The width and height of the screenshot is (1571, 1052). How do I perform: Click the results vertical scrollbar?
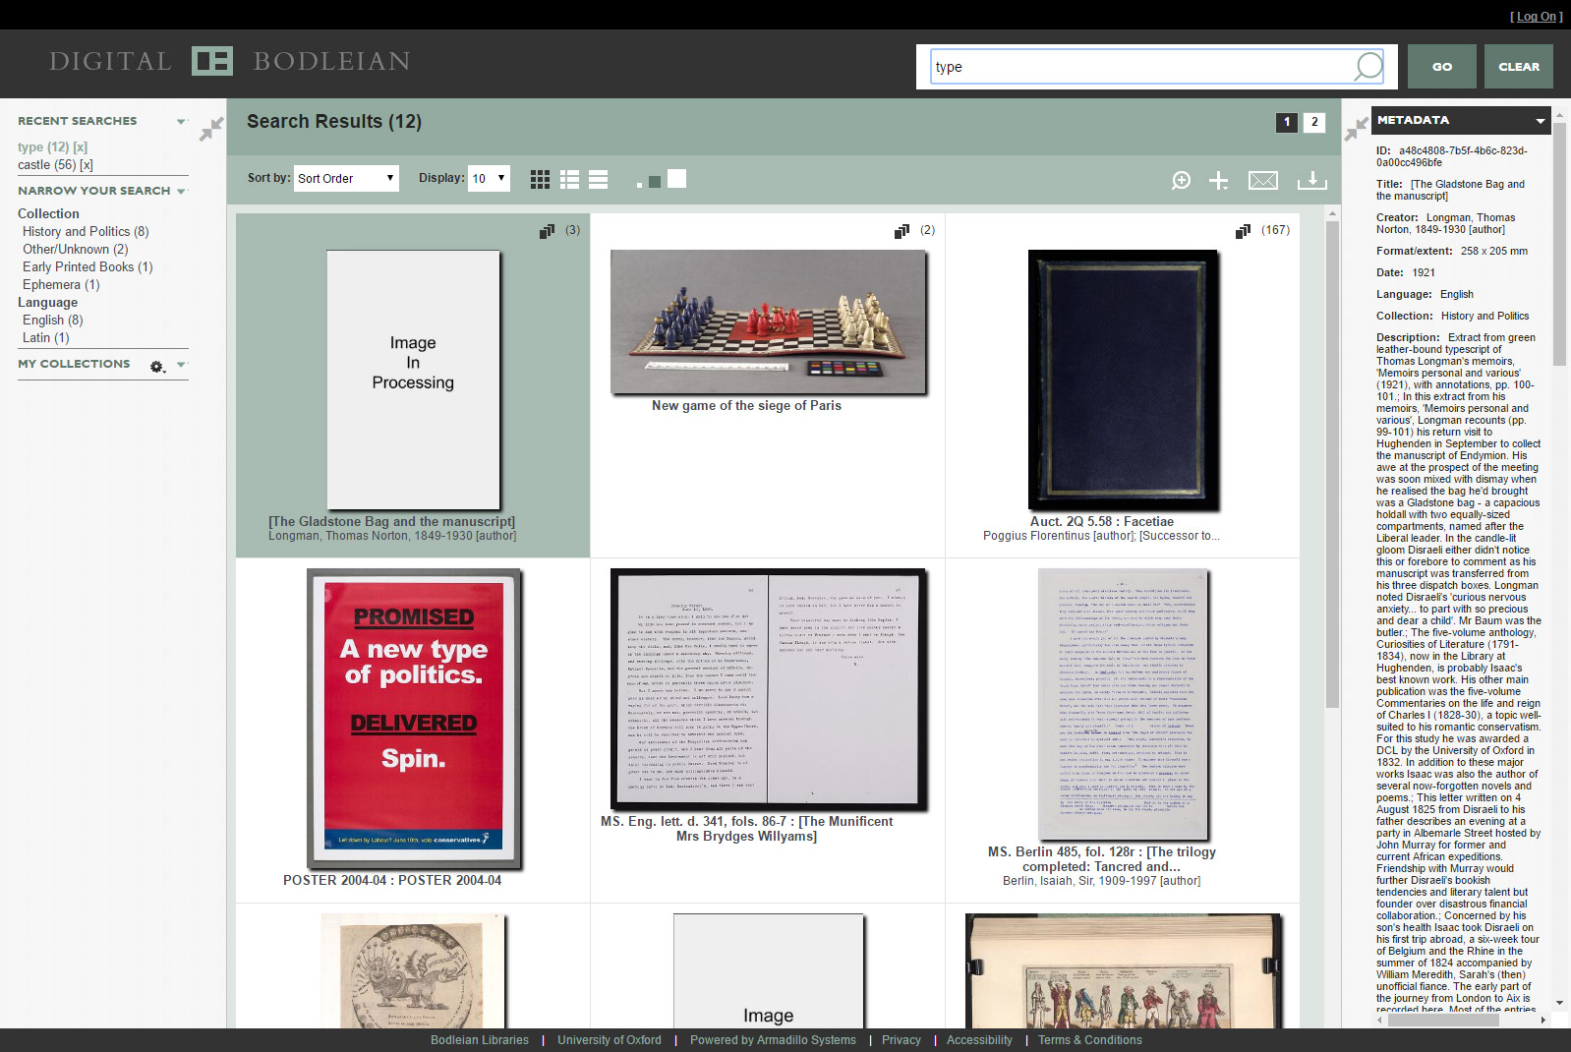pyautogui.click(x=1333, y=464)
